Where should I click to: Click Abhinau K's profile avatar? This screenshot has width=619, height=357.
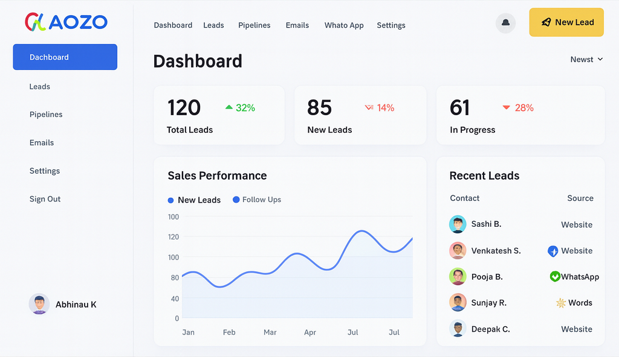click(39, 304)
